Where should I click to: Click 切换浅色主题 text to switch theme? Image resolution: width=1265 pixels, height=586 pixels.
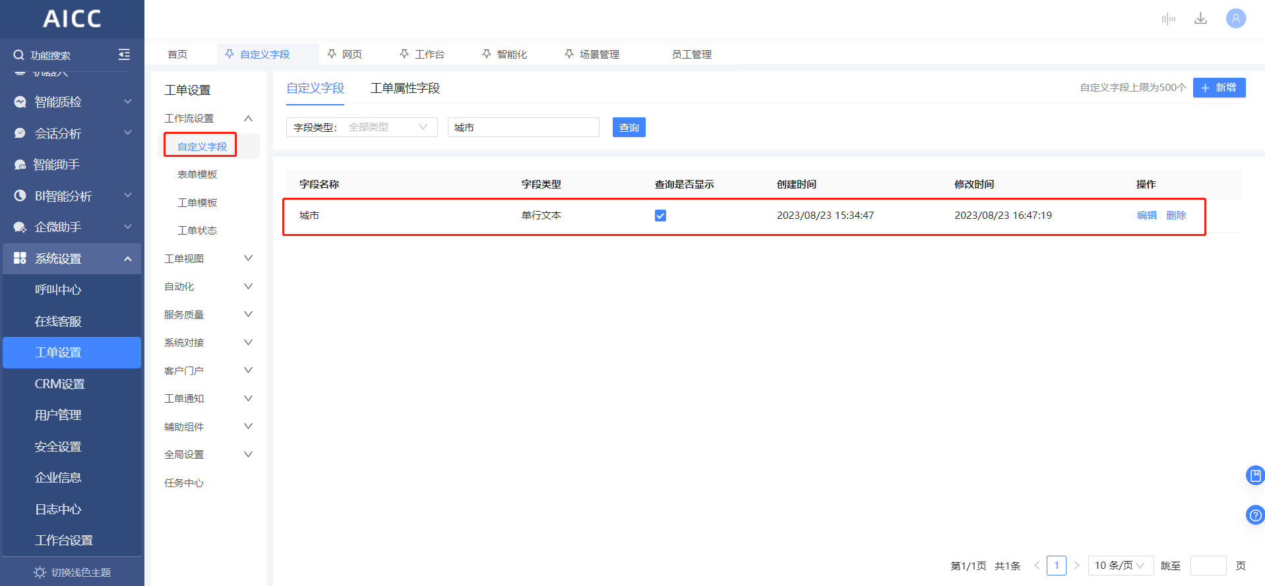click(x=81, y=572)
